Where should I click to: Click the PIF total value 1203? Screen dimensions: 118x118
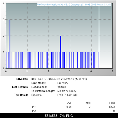click(112, 107)
